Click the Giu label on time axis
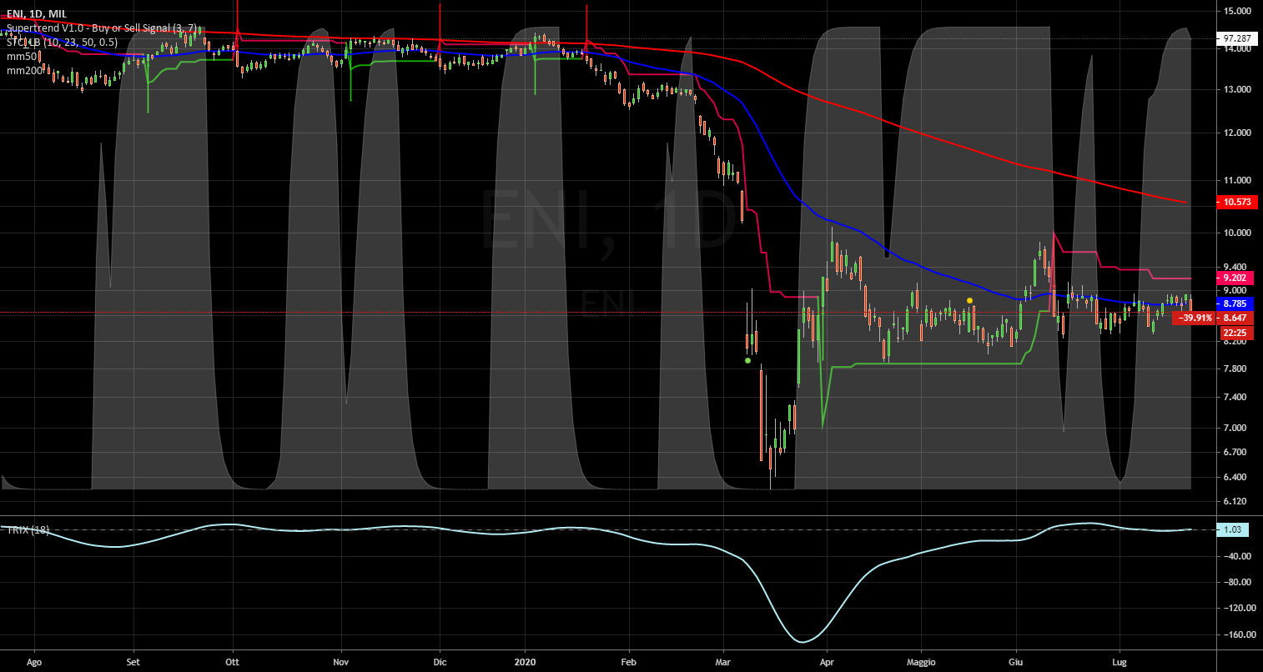This screenshot has width=1263, height=672. (1017, 663)
